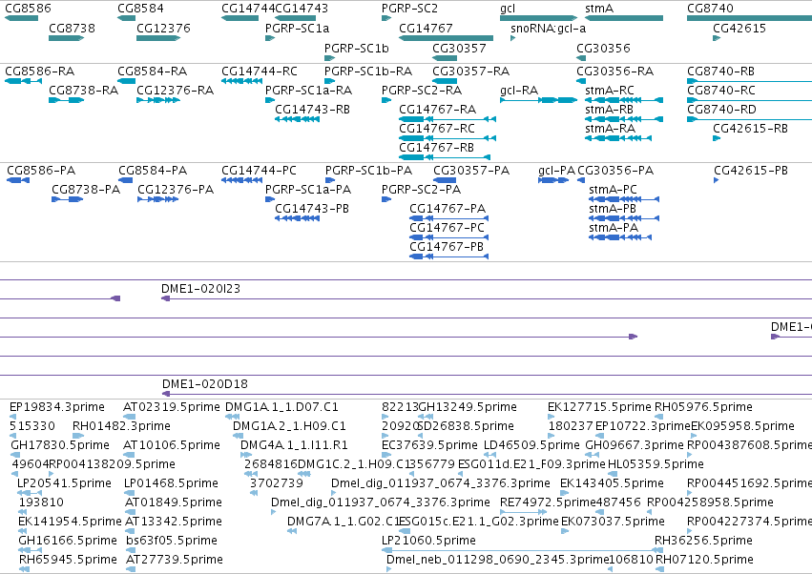The height and width of the screenshot is (574, 812).
Task: Click the 'DME1-020I23' clone label
Action: tap(200, 288)
